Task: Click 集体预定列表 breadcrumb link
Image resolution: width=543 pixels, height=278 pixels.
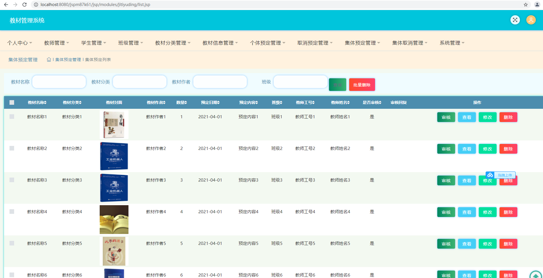Action: (x=98, y=60)
